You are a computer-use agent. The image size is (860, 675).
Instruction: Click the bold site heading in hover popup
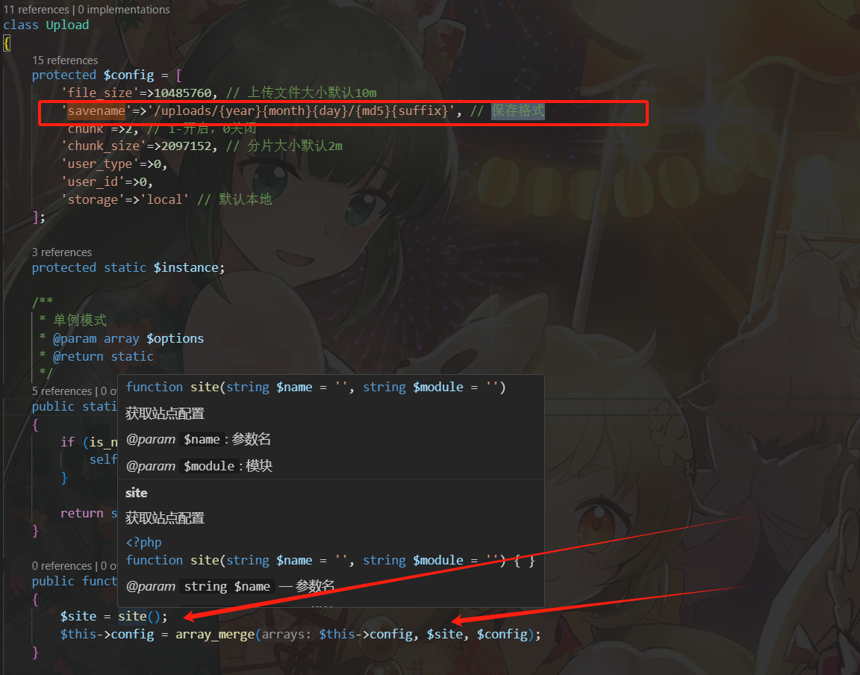[x=136, y=493]
